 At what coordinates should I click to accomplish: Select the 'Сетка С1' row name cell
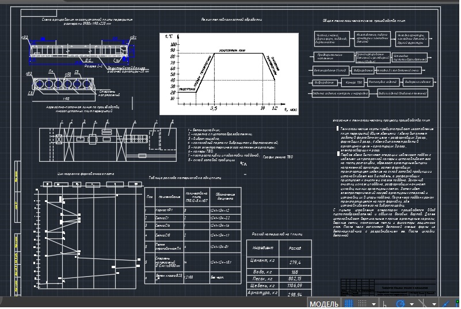[x=169, y=218]
